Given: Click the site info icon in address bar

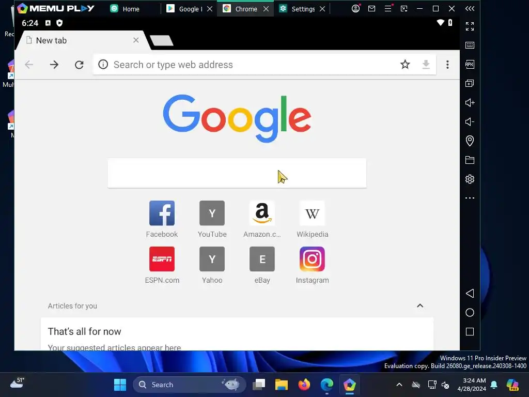Looking at the screenshot, I should point(103,64).
